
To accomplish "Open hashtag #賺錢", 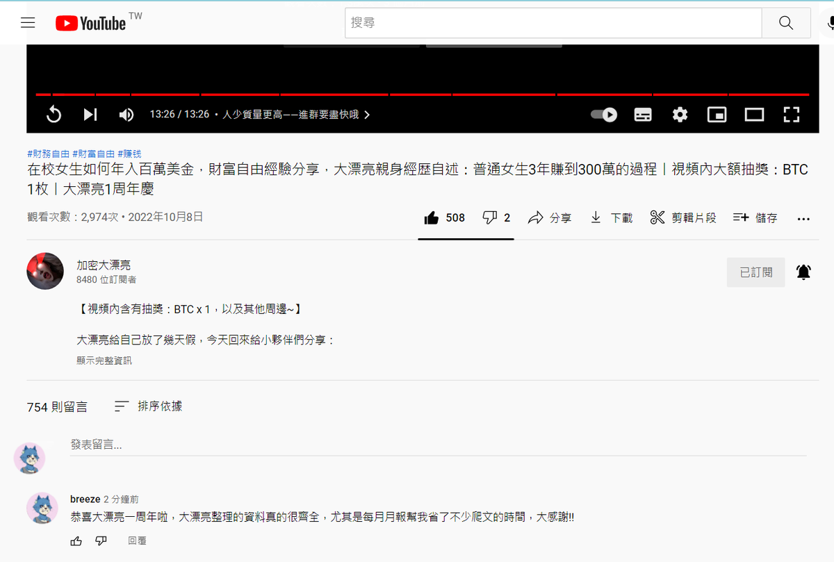I will (129, 154).
